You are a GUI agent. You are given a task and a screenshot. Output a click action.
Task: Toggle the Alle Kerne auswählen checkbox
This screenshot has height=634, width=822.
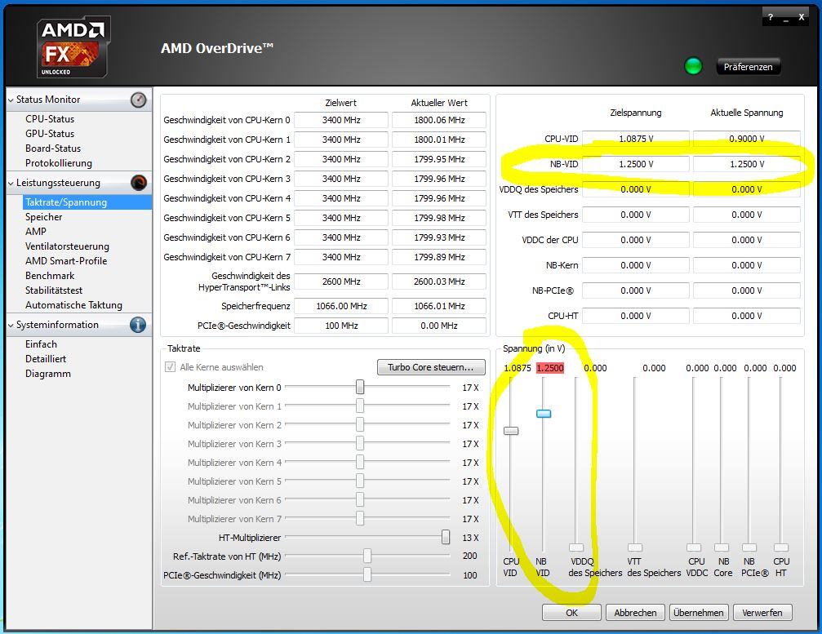pyautogui.click(x=170, y=367)
